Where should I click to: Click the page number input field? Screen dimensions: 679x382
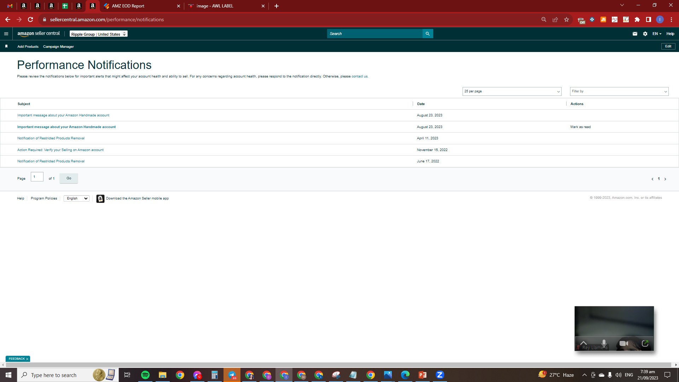[x=37, y=177]
